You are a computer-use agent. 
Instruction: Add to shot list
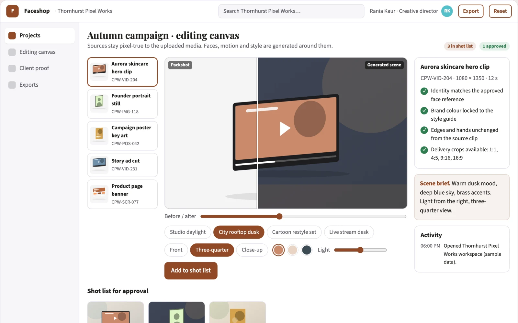coord(191,271)
